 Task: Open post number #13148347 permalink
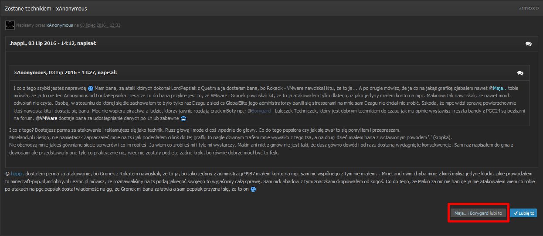coord(529,9)
